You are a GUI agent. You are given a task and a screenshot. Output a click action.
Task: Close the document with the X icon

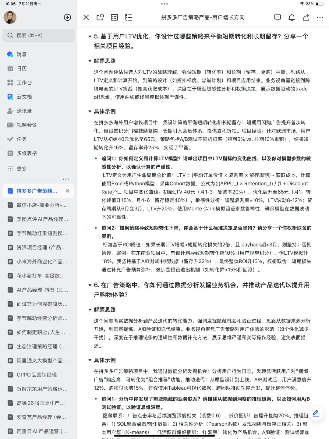pyautogui.click(x=86, y=17)
